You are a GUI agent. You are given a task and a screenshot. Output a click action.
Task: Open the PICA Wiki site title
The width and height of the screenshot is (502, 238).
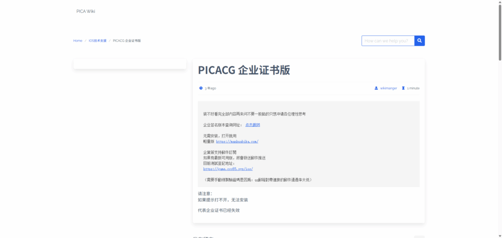tap(85, 11)
